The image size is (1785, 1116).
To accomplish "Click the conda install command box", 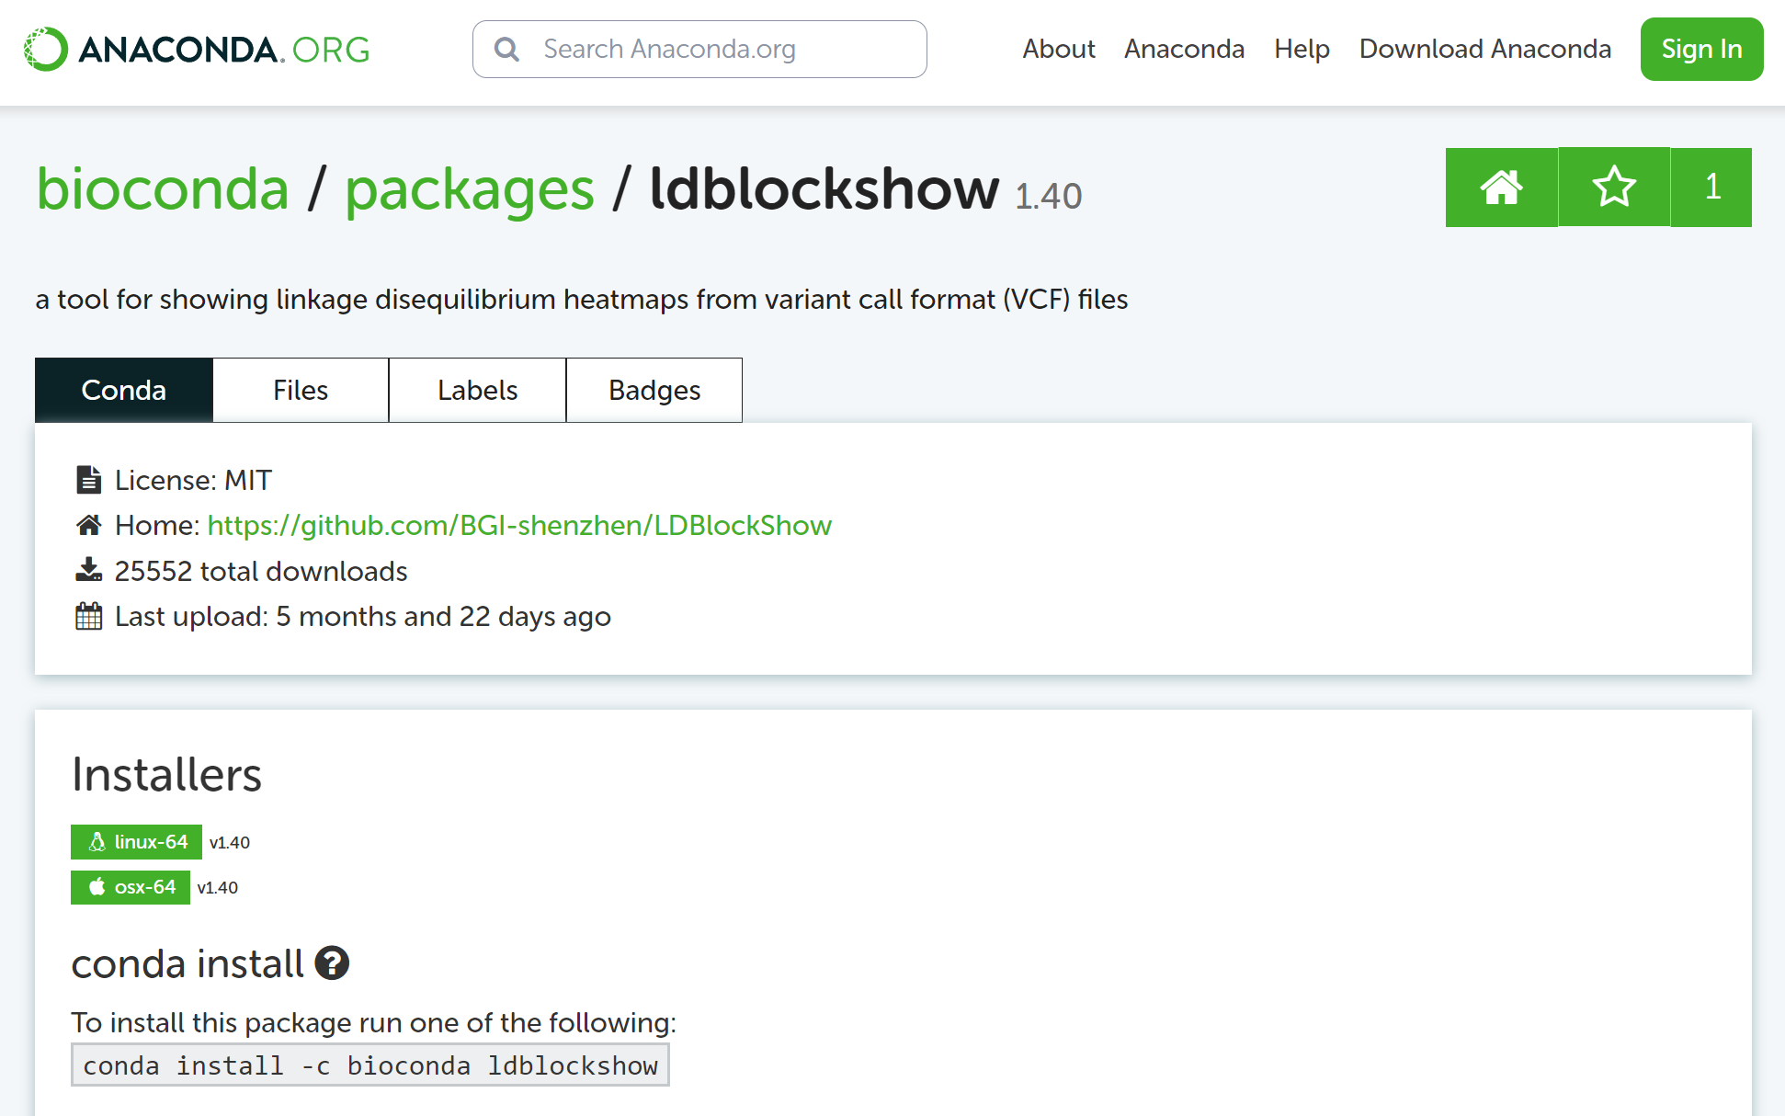I will tap(370, 1065).
